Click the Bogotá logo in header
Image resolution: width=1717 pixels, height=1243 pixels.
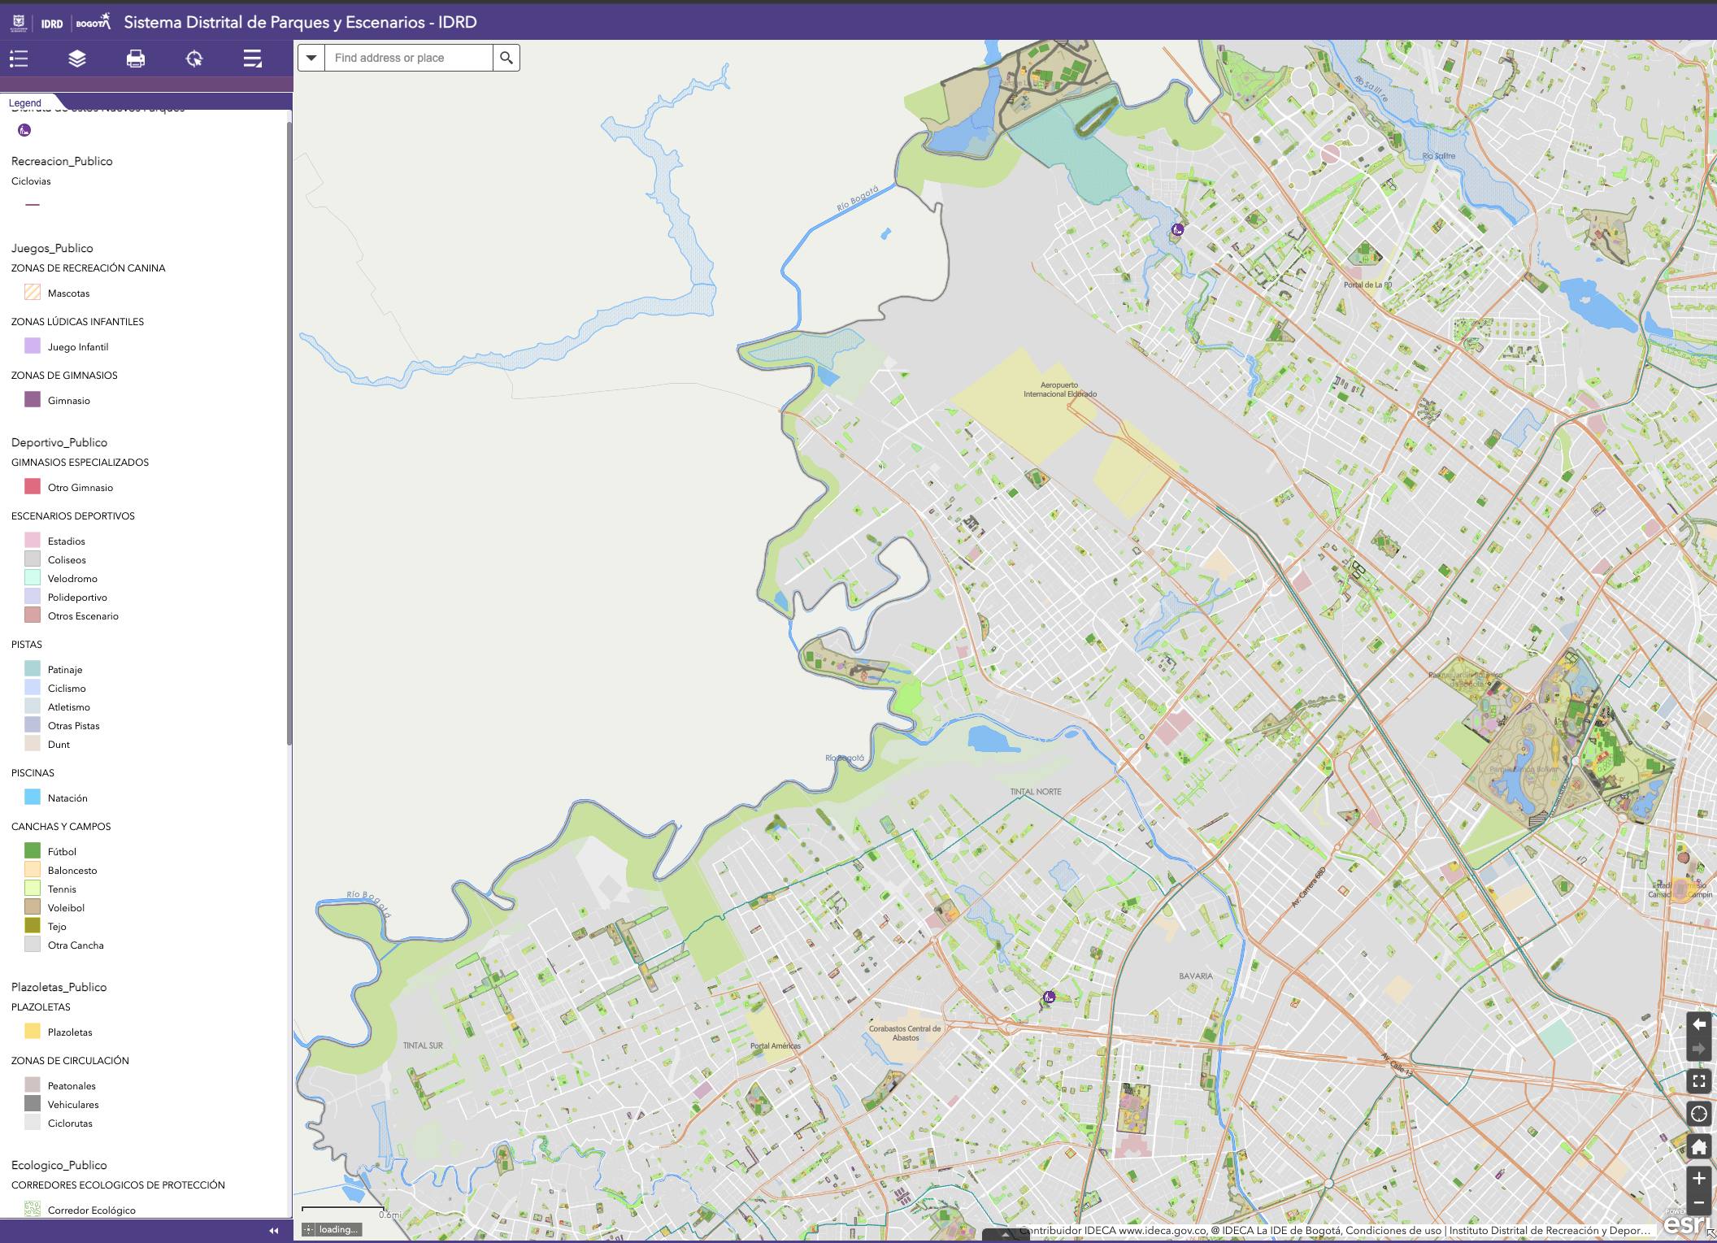click(93, 22)
